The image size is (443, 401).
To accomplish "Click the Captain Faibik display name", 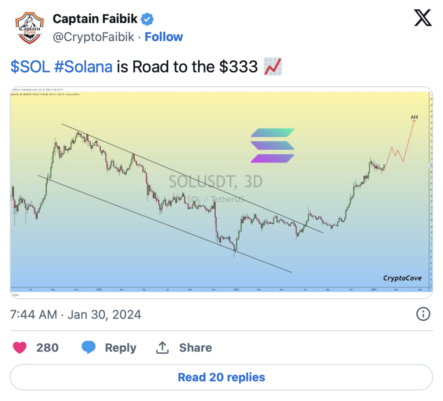I will click(x=95, y=19).
